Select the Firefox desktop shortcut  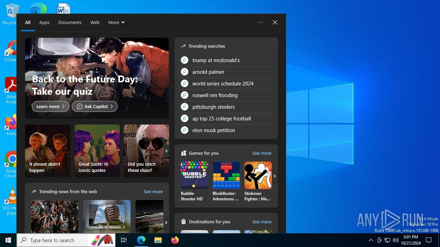tap(10, 125)
